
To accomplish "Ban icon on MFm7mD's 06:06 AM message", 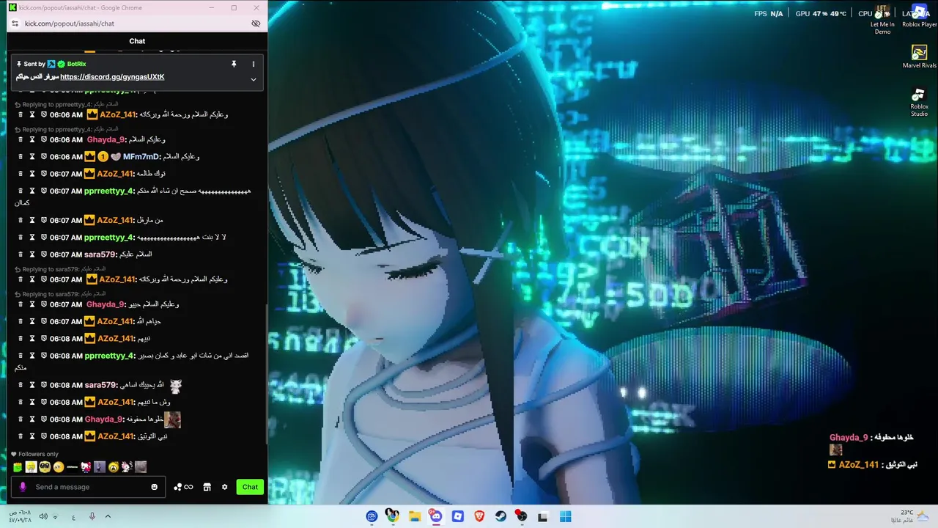I will (44, 156).
